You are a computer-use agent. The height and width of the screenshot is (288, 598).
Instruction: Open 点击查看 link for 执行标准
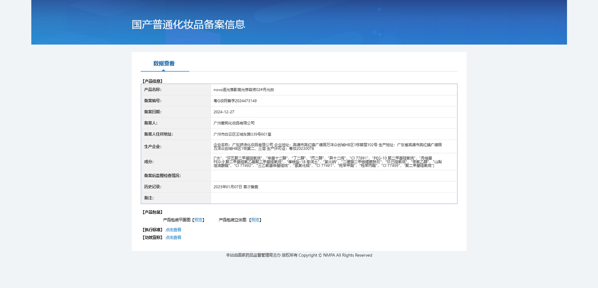tap(173, 230)
